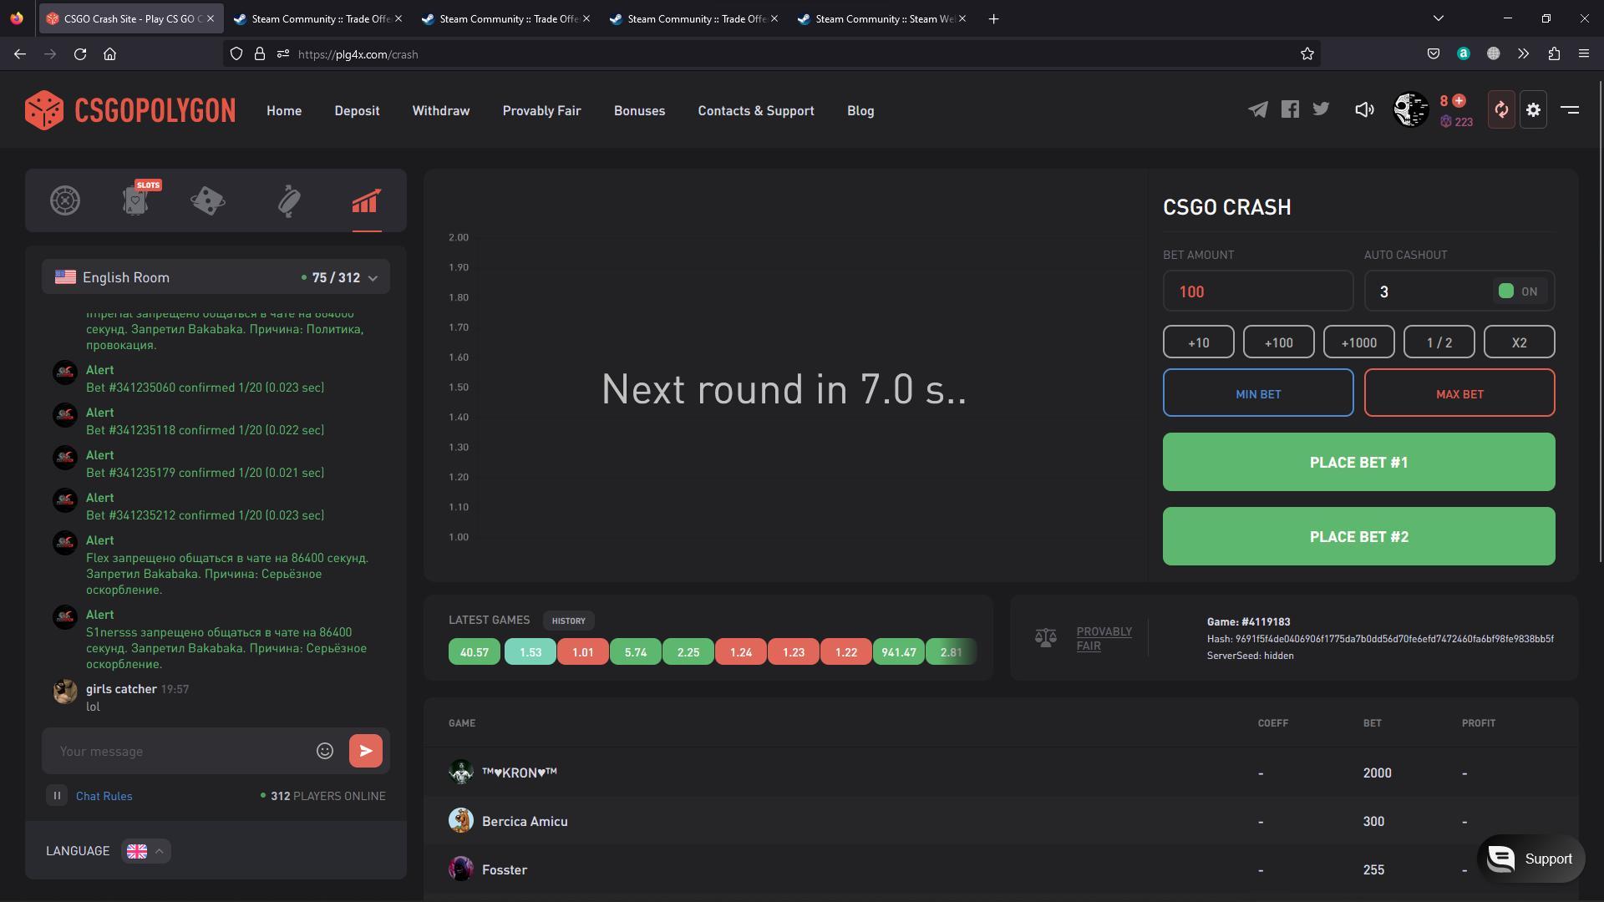Click PLACE BET #1 button
Viewport: 1604px width, 902px height.
[1358, 462]
